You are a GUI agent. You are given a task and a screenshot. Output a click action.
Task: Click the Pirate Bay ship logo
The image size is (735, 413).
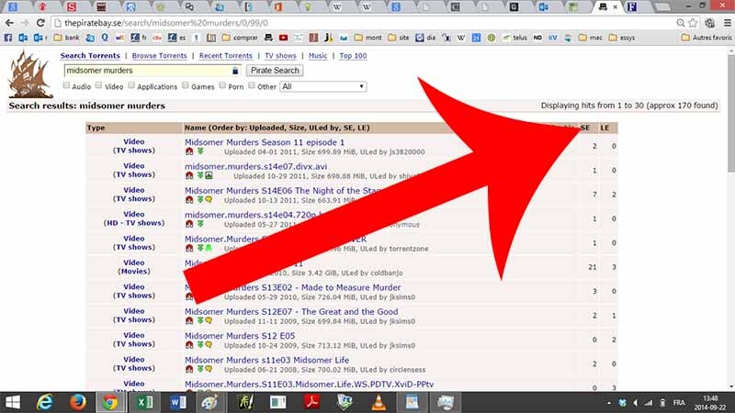(x=30, y=74)
